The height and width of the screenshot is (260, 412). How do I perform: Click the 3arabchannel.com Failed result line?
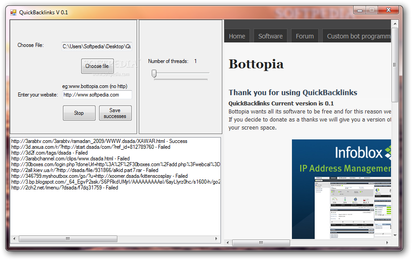coord(71,159)
